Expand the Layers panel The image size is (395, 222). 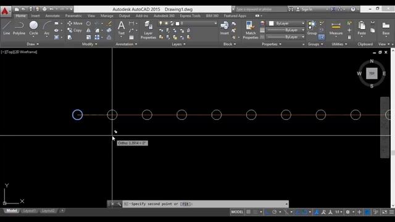(178, 44)
